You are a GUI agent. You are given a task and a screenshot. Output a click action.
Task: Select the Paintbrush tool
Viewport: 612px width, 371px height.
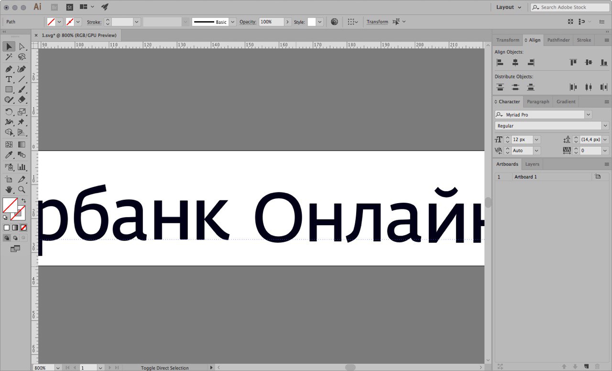point(22,89)
